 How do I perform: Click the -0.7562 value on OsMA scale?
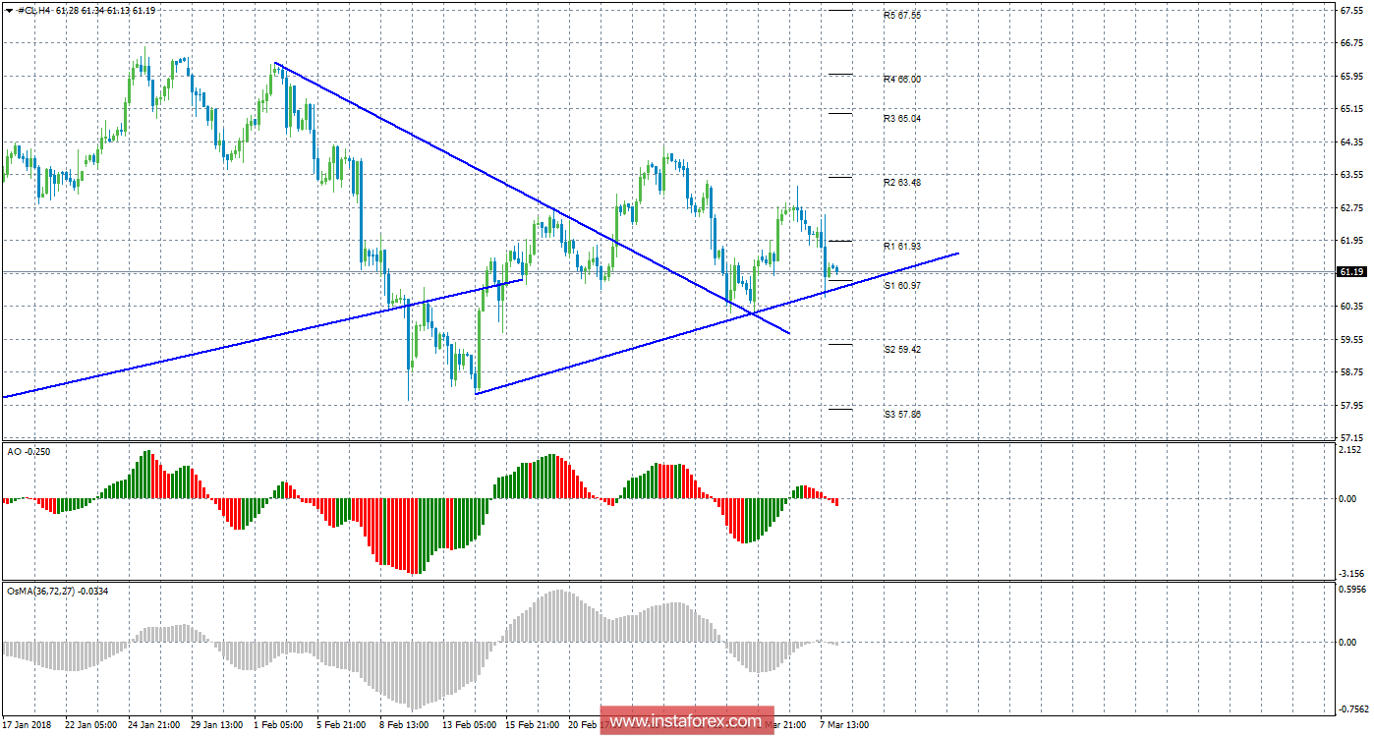tap(1351, 708)
